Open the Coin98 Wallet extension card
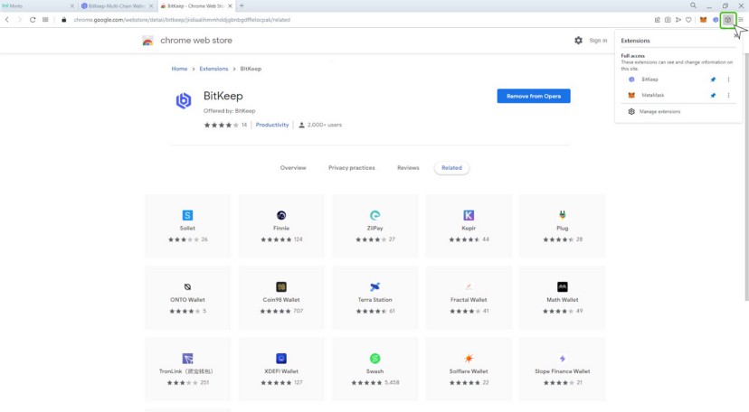This screenshot has height=412, width=749. (x=280, y=297)
